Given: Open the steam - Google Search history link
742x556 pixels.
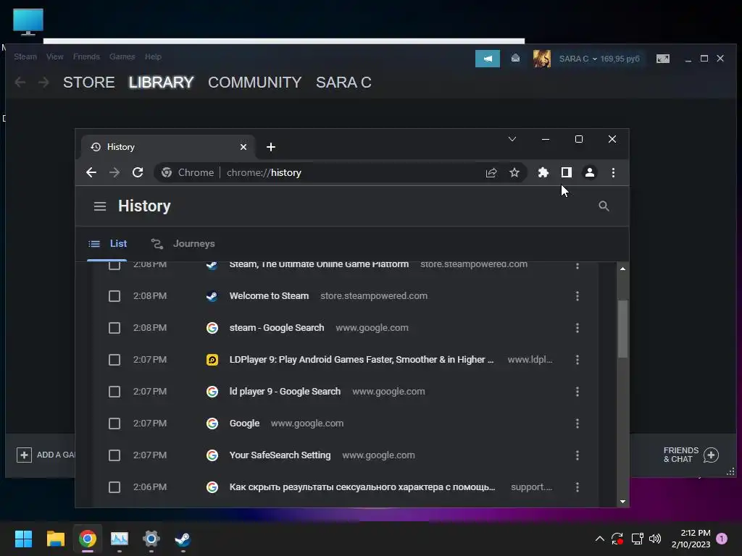Looking at the screenshot, I should (x=276, y=328).
